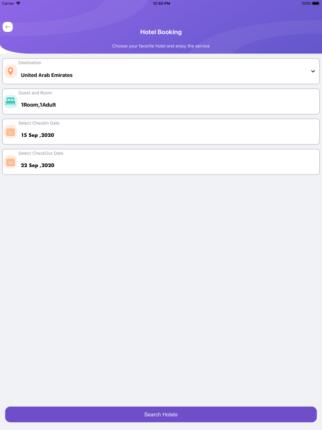Open the United Arab Emirates destination selector
Image resolution: width=322 pixels, height=430 pixels.
tap(47, 75)
